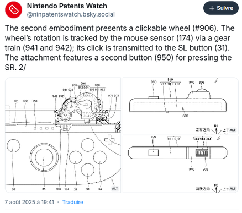Image resolution: width=242 pixels, height=213 pixels.
Task: Click the joystick circle in the controller drawing
Action: 44,157
